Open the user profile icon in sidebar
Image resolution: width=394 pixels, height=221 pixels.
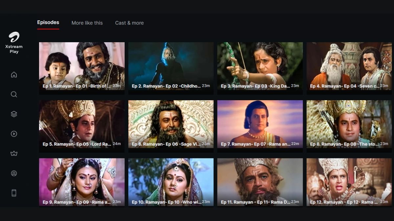click(x=14, y=173)
